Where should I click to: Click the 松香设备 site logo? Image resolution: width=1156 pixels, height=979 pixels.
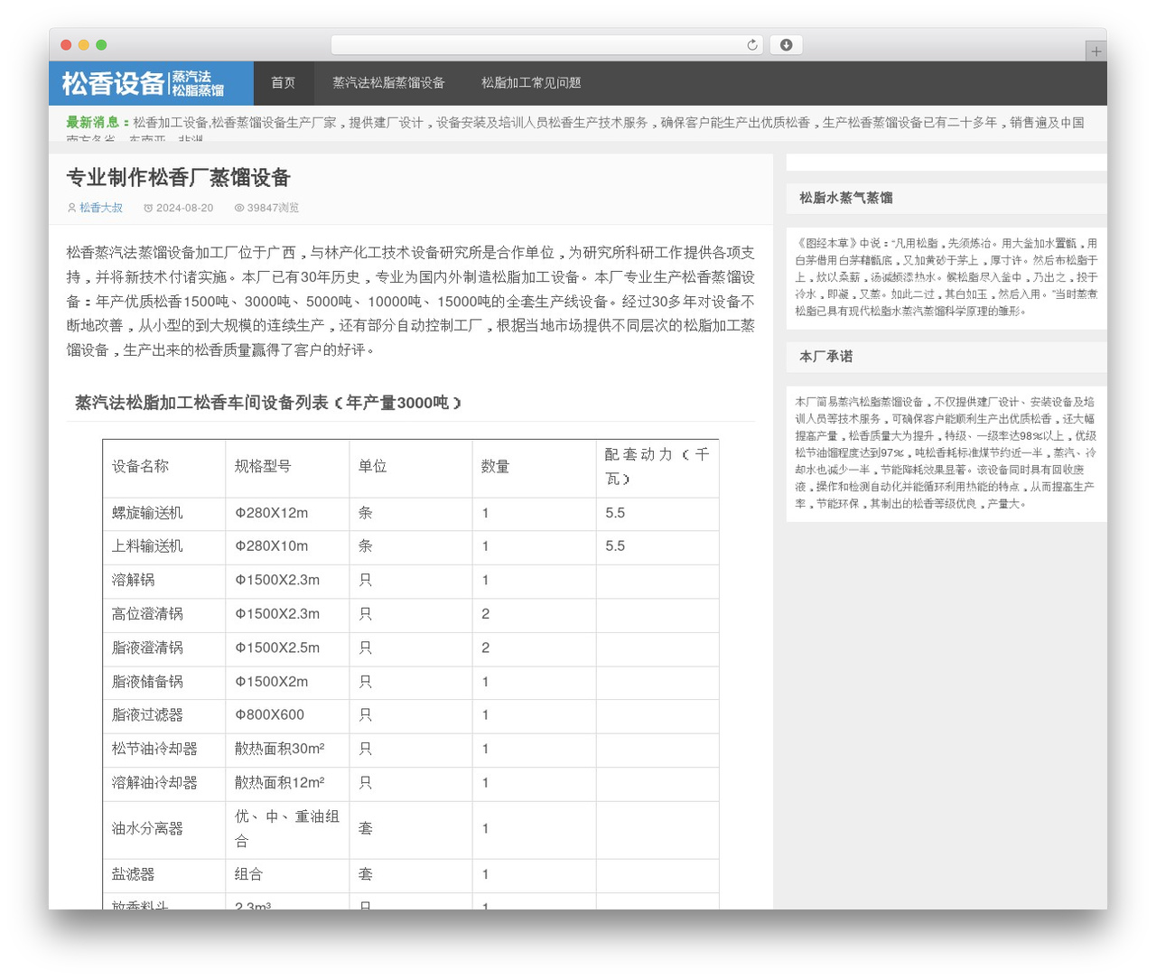point(151,83)
